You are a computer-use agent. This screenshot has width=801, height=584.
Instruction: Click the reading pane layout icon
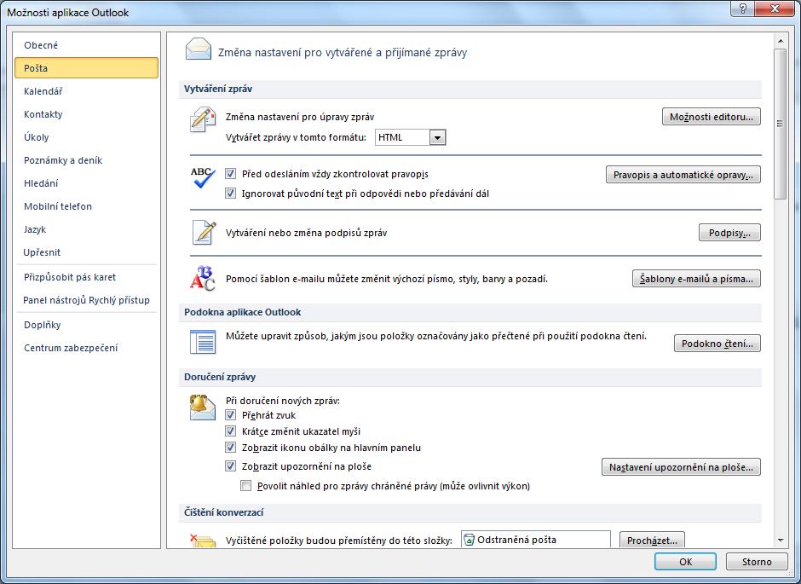(x=203, y=342)
